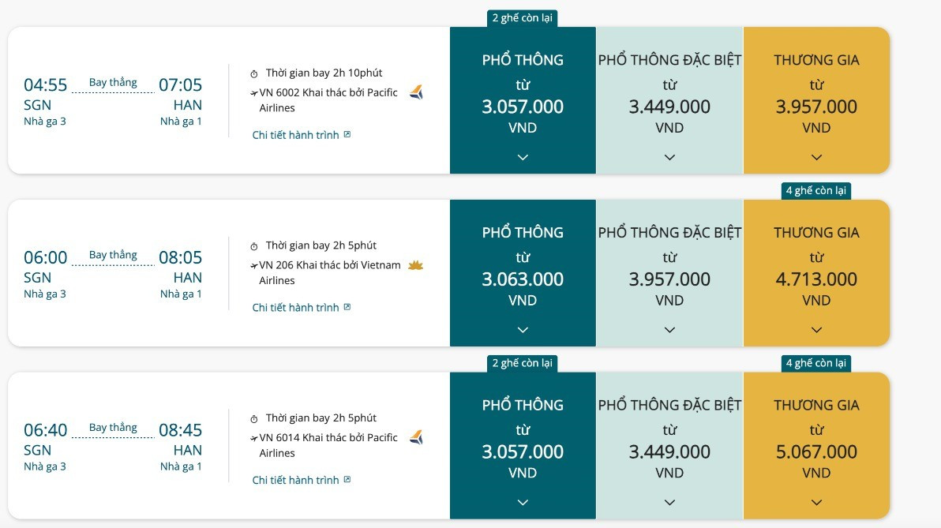The image size is (941, 528).
Task: Click 2 ghế còn lại badge on first flight
Action: [523, 18]
